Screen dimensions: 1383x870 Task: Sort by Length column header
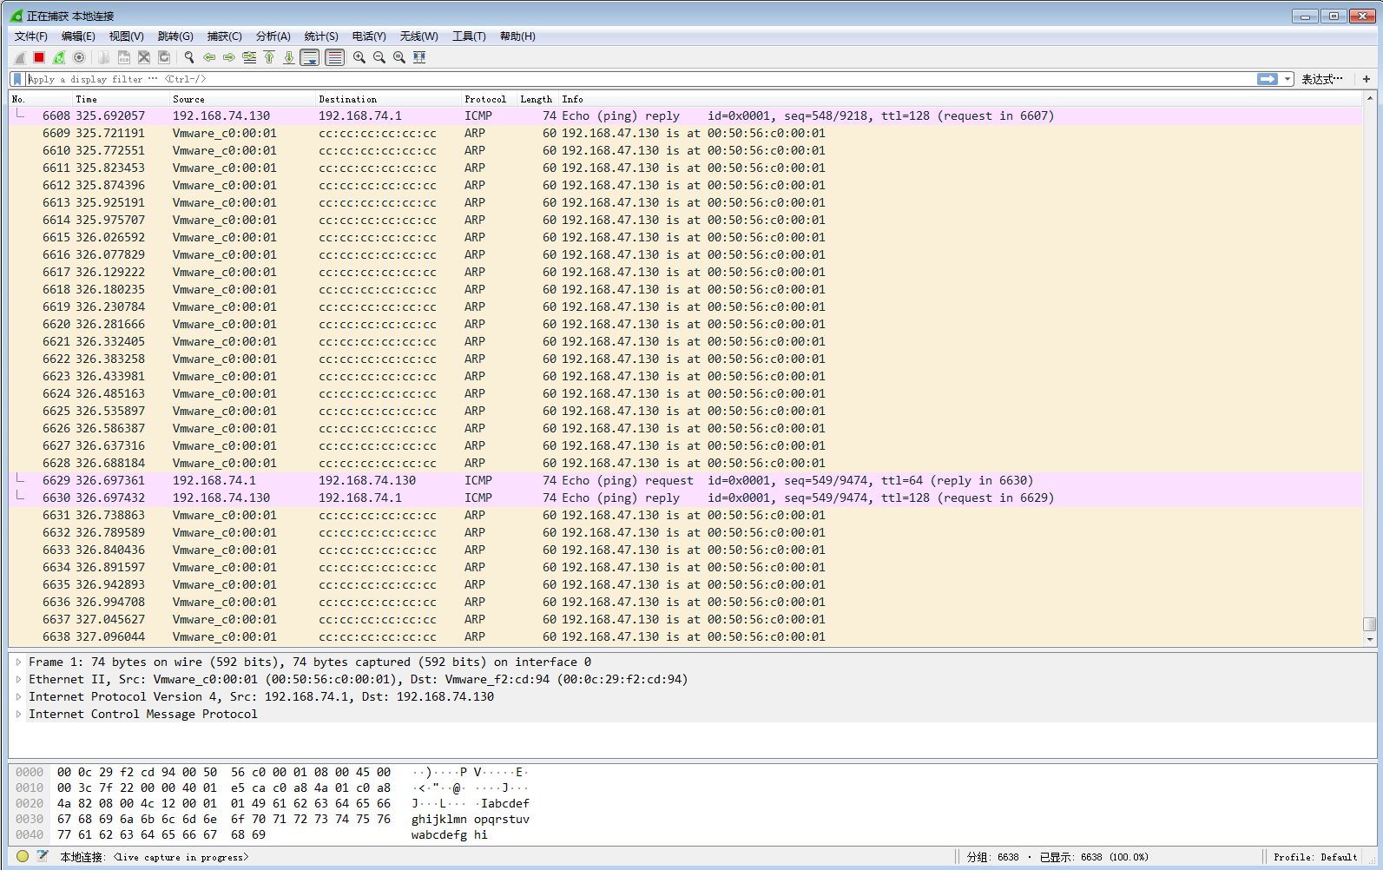tap(537, 99)
